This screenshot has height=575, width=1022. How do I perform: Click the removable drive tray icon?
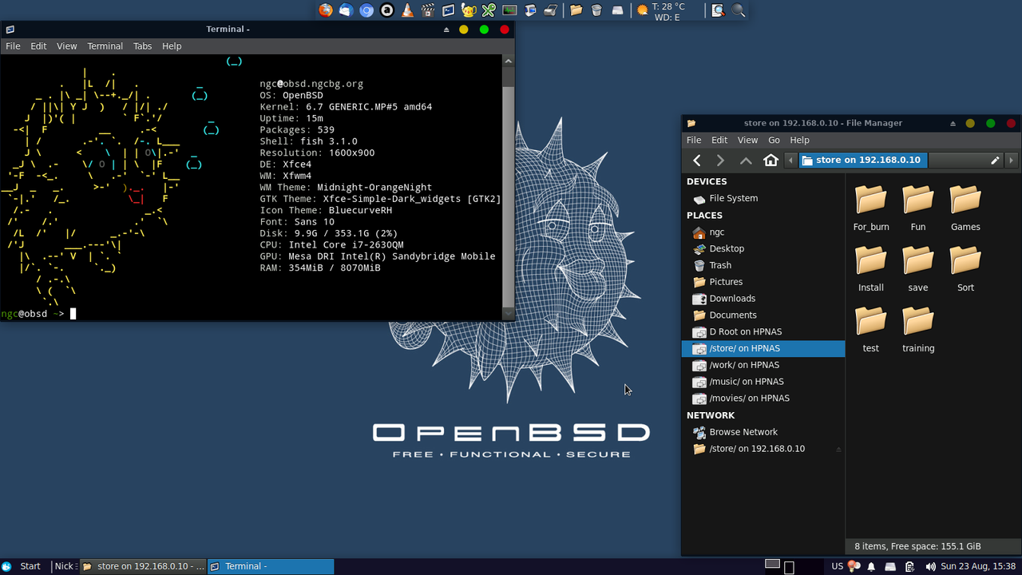tap(889, 566)
